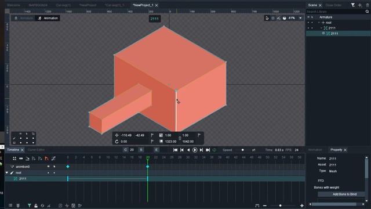Click the green timeline filter icon
The image size is (371, 209).
point(30,206)
